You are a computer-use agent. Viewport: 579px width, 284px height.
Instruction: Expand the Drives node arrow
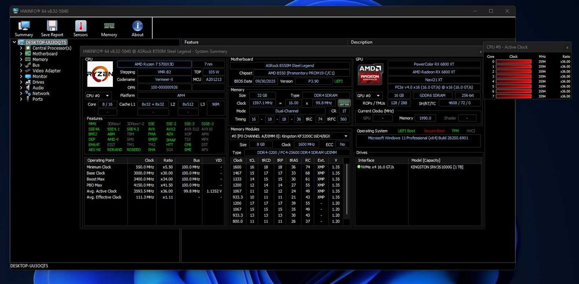coord(21,82)
